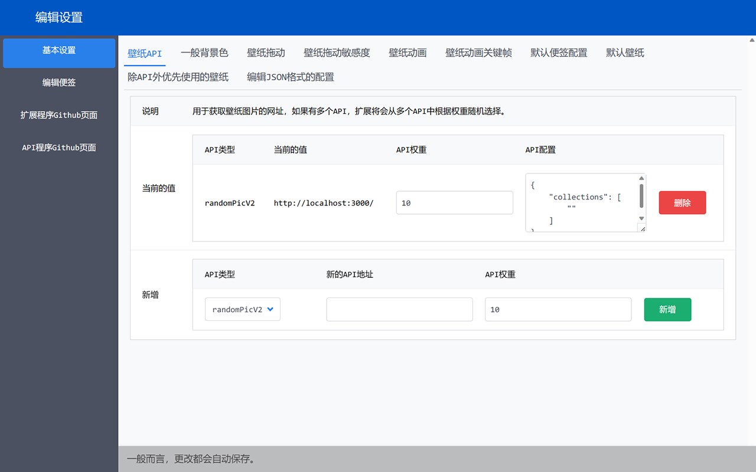Click the red 删除 button
756x472 pixels.
pos(682,203)
